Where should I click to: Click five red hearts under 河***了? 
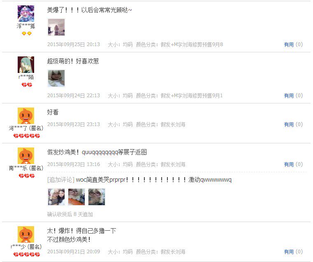(x=27, y=136)
